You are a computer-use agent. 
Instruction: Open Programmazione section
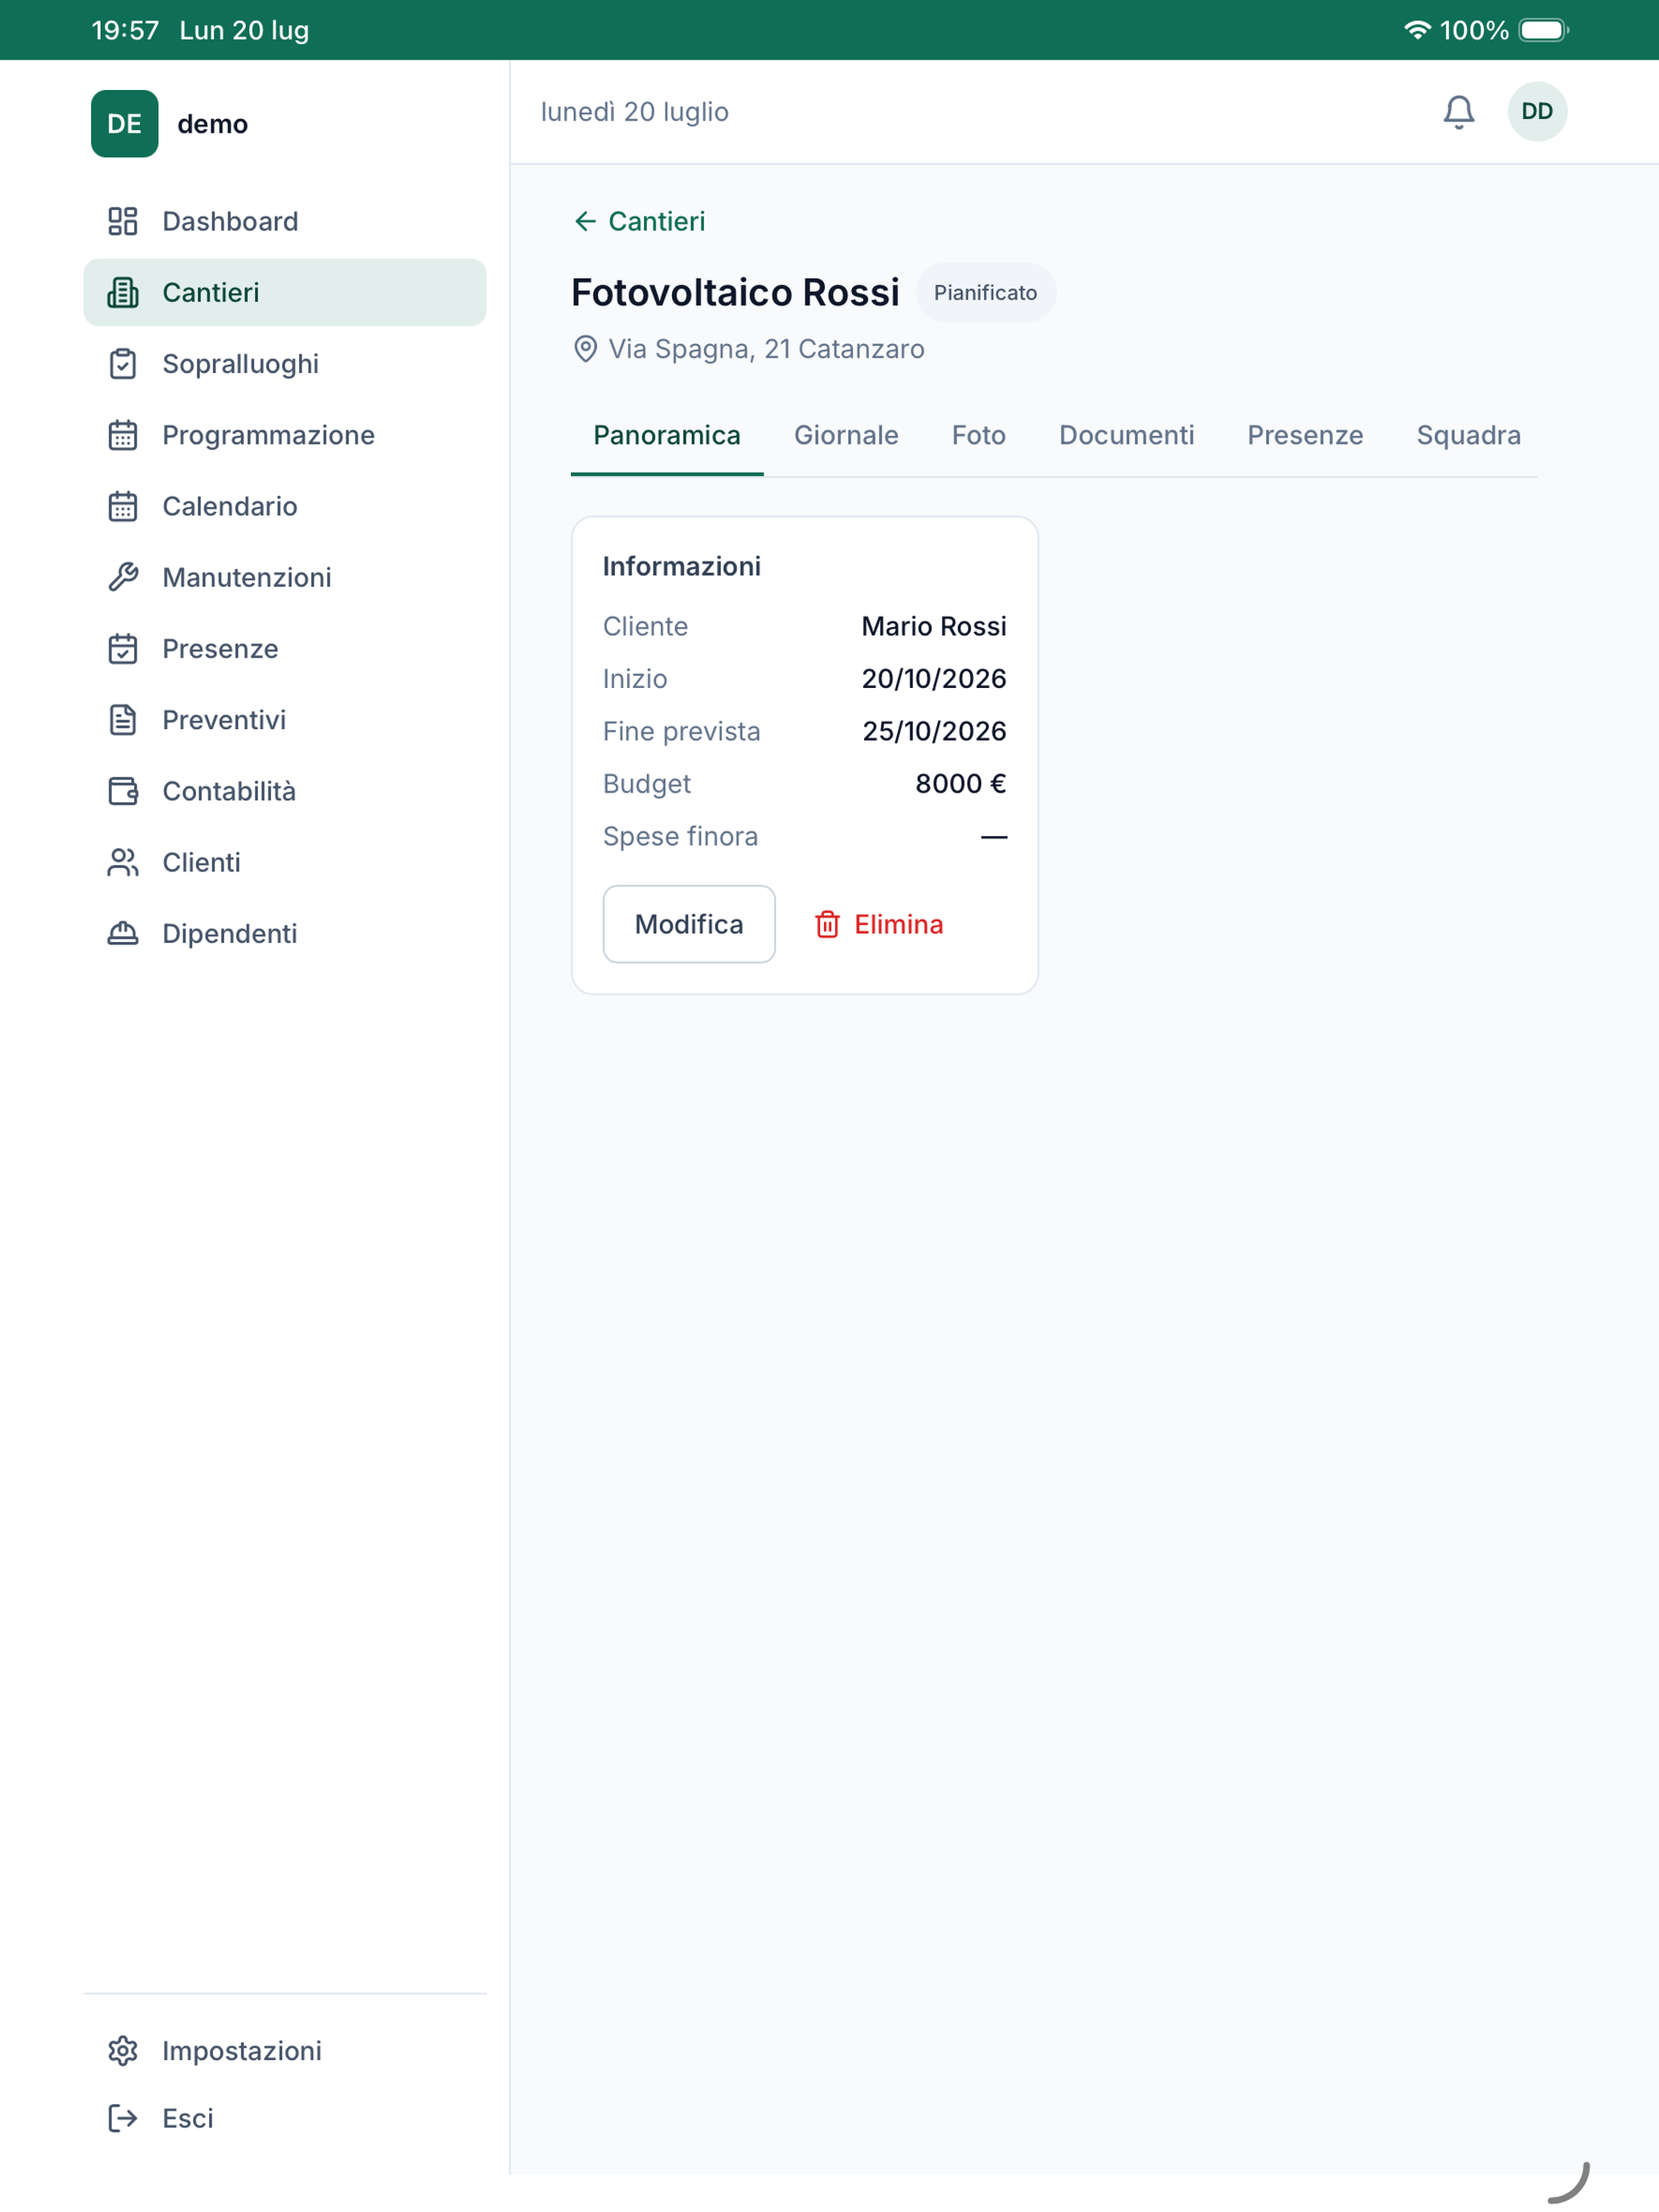(x=285, y=435)
